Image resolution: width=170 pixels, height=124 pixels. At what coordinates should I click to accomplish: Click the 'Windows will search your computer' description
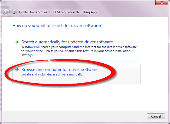pos(79,51)
